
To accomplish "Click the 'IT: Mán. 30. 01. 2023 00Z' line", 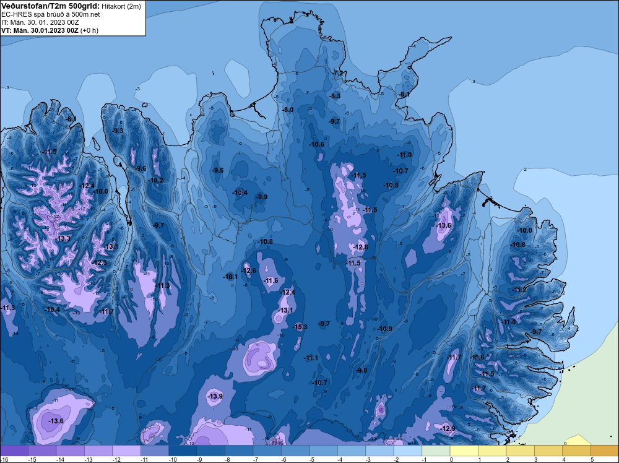I will (40, 22).
